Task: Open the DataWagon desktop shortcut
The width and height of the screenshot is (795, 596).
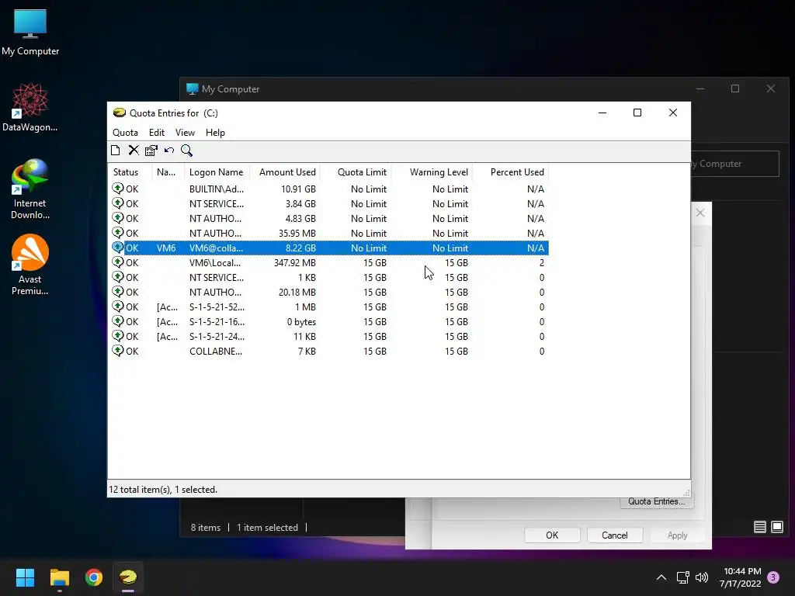Action: 30,108
